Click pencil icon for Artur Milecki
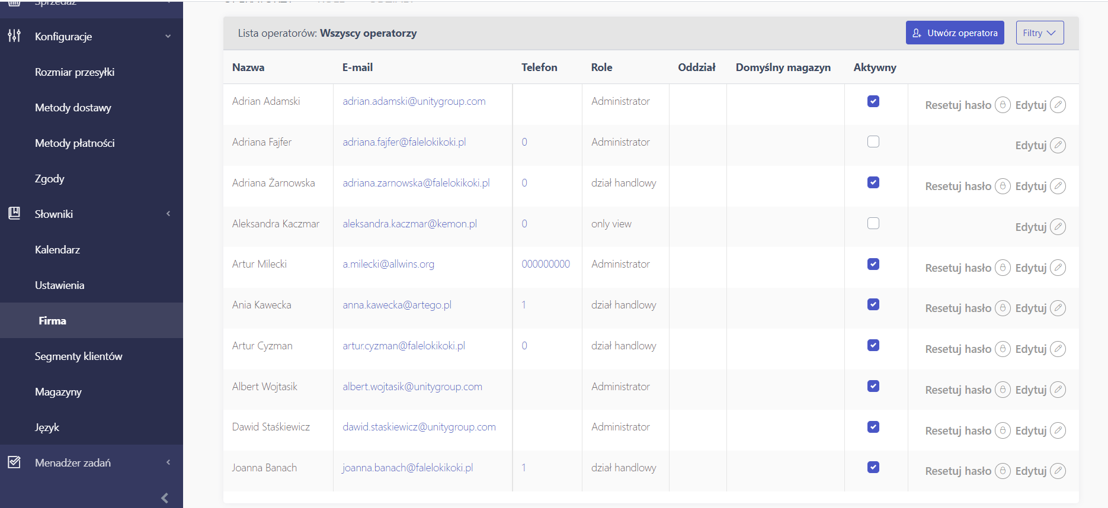1108x508 pixels. click(x=1058, y=268)
